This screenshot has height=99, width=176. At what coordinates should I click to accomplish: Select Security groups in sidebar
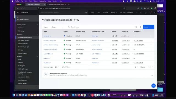pyautogui.click(x=22, y=80)
